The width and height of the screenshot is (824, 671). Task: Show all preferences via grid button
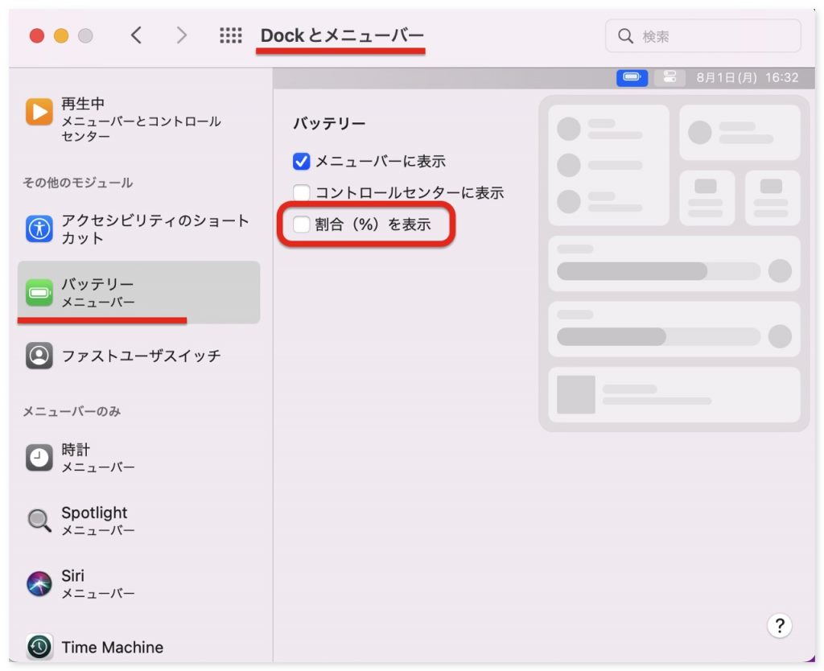(230, 35)
